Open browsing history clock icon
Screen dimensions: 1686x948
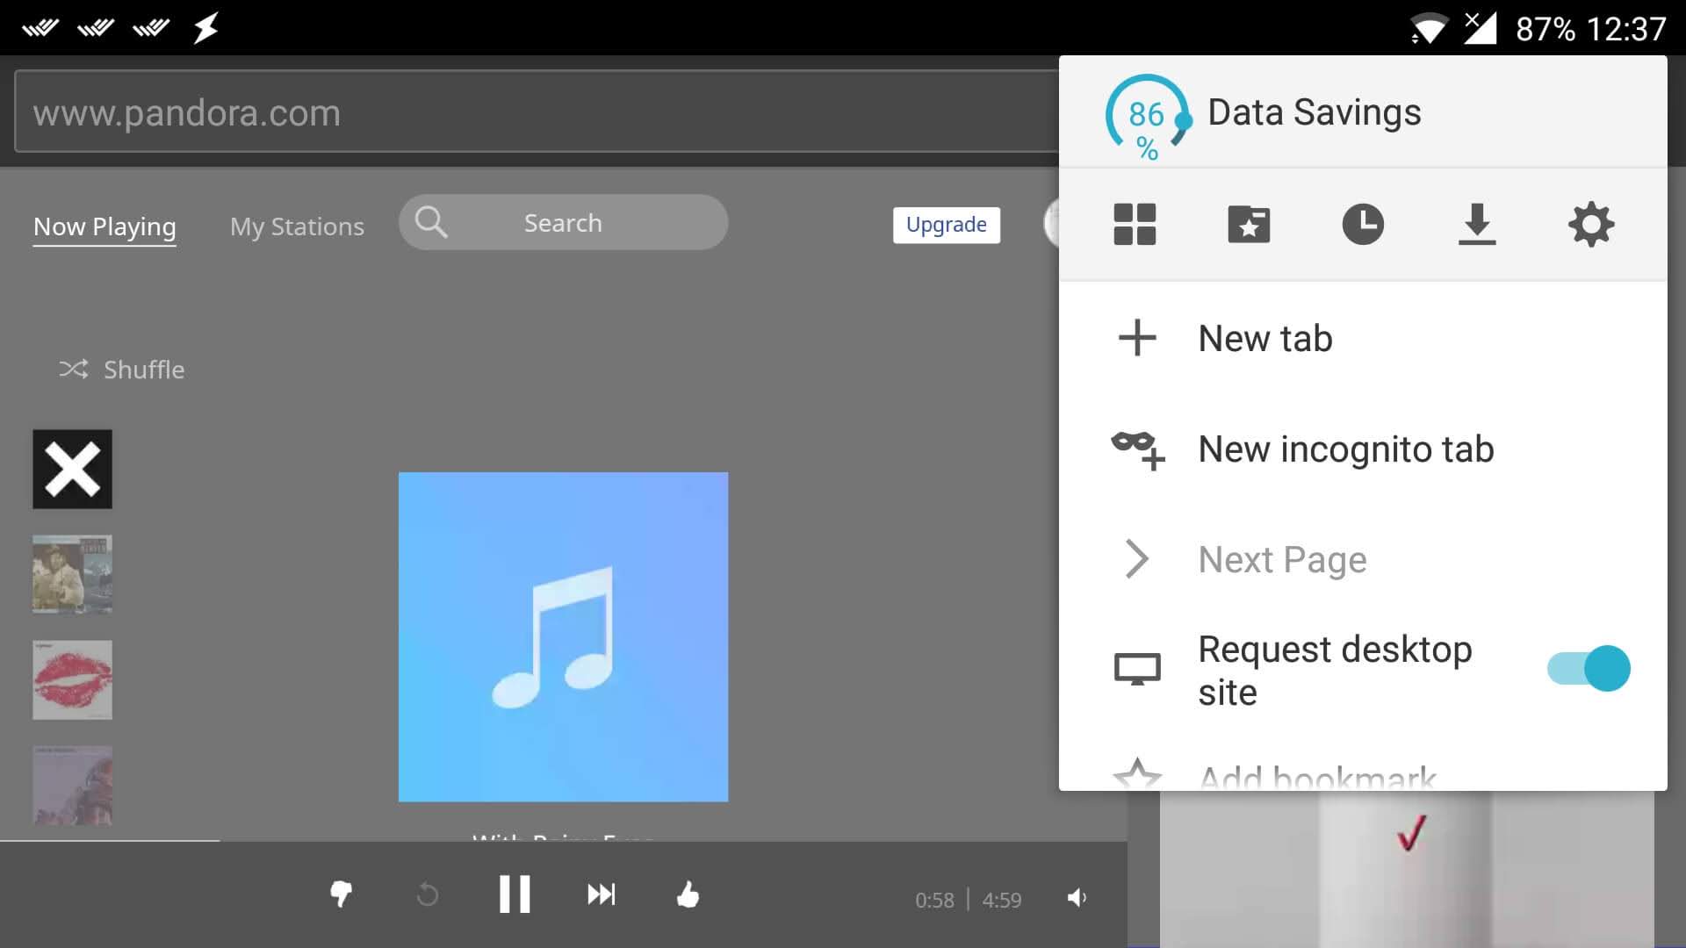[1363, 225]
